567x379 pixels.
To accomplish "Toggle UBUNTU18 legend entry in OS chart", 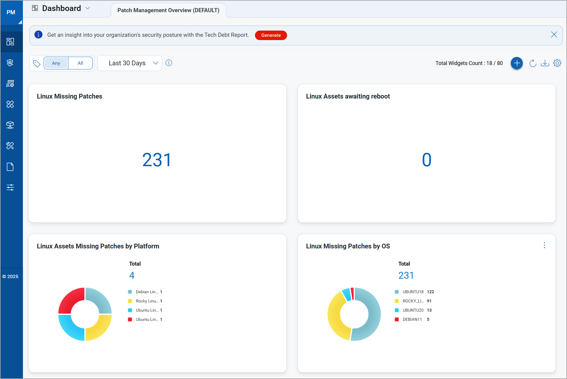I will coord(413,292).
